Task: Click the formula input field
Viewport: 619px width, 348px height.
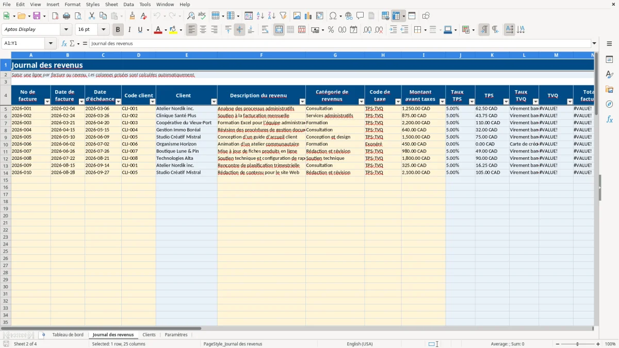Action: 340,44
